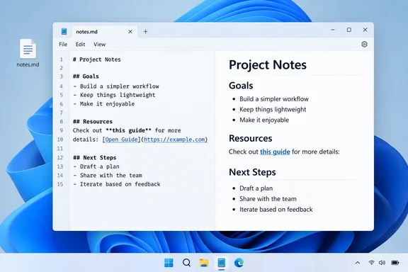Expand hidden system tray icons chevron
The image size is (408, 272).
tap(358, 263)
